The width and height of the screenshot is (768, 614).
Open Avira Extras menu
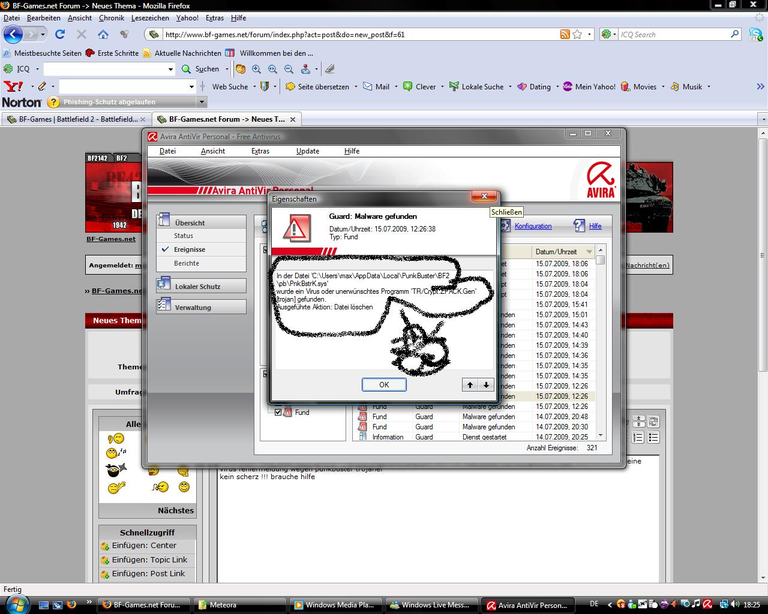pos(260,151)
